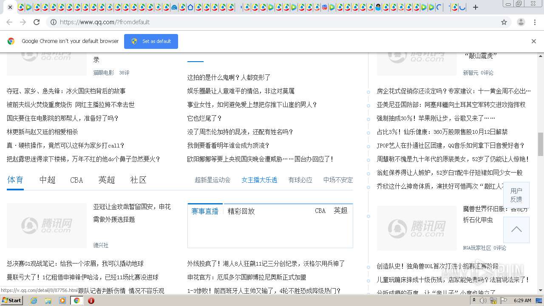544x306 pixels.
Task: Open Windows Explorer folder in taskbar
Action: pyautogui.click(x=48, y=300)
